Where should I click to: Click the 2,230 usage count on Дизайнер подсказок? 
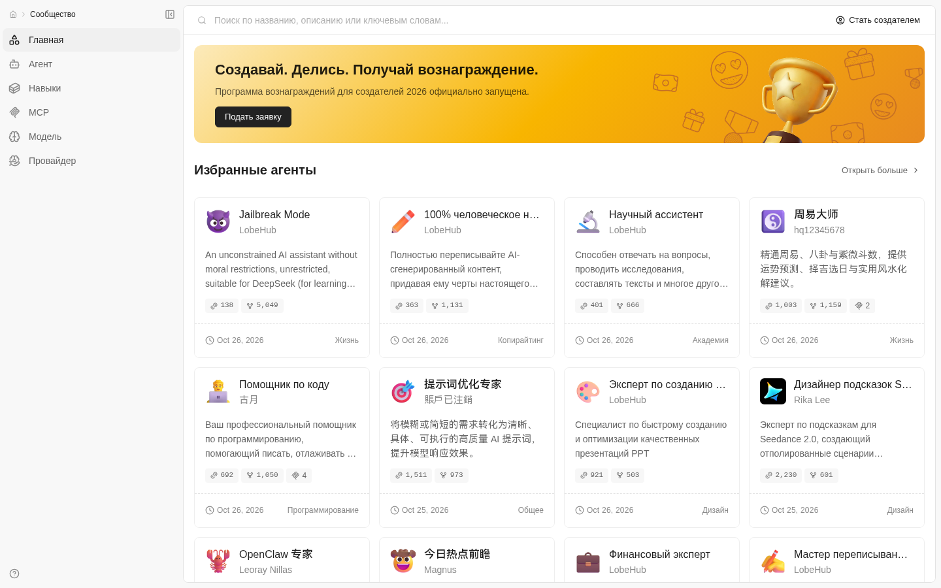781,475
